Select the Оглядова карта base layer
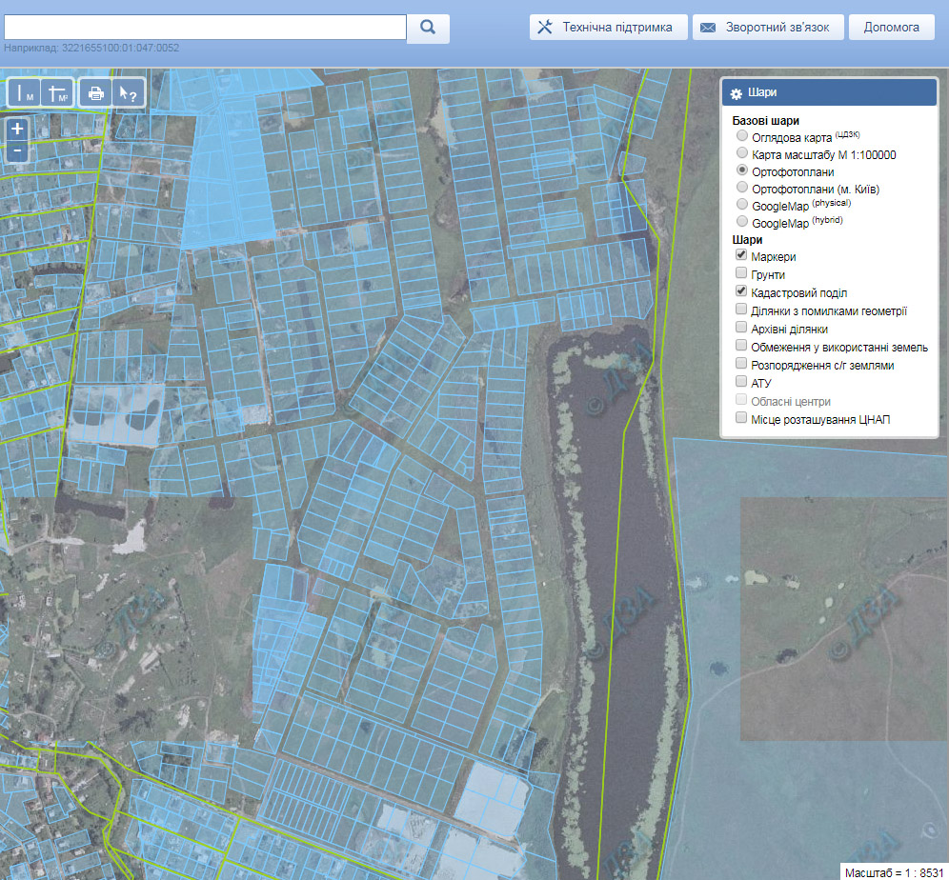 click(742, 136)
